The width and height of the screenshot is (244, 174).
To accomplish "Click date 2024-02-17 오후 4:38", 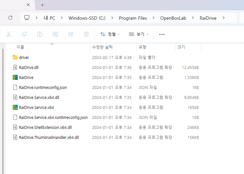I will pyautogui.click(x=112, y=58).
